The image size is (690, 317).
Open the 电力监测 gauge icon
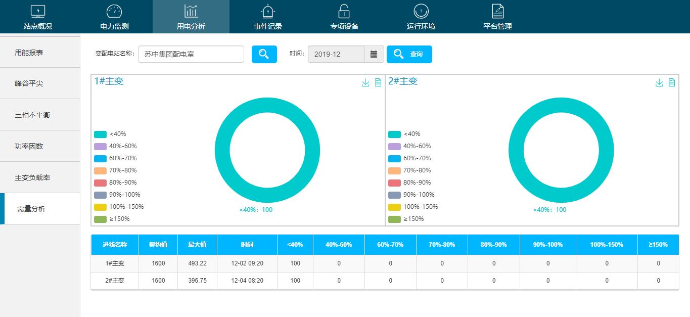tap(114, 11)
